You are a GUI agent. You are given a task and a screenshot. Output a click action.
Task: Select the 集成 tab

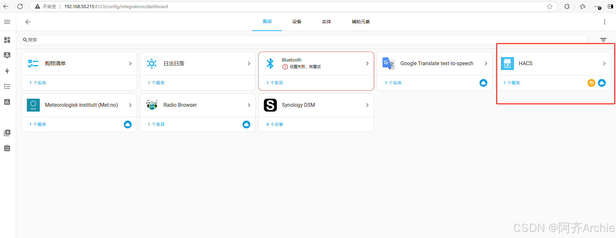point(267,22)
